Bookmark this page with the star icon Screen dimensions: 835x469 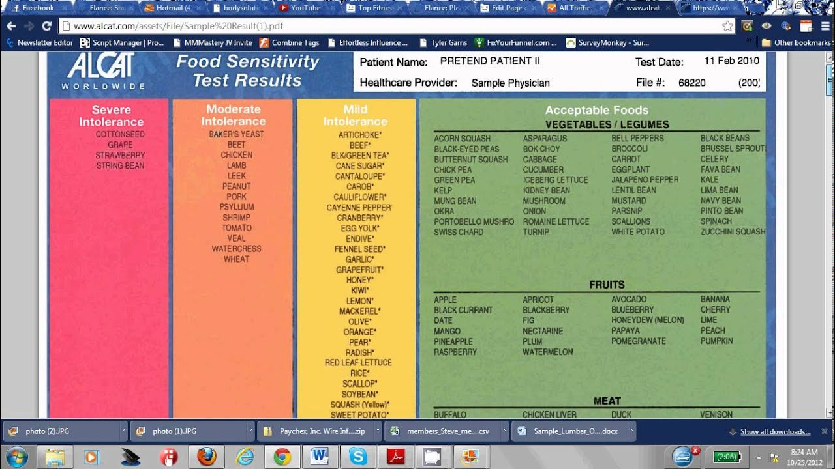(x=727, y=26)
